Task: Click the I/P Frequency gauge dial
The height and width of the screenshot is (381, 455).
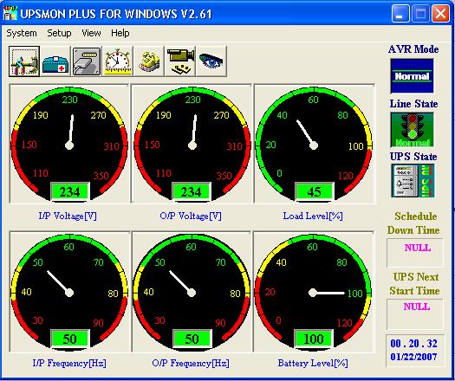Action: click(69, 292)
